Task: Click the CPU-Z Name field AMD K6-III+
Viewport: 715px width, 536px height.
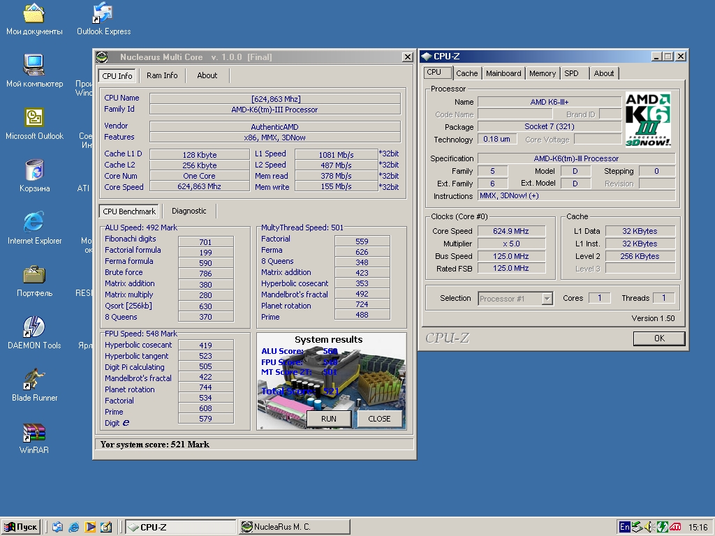Action: pyautogui.click(x=549, y=102)
